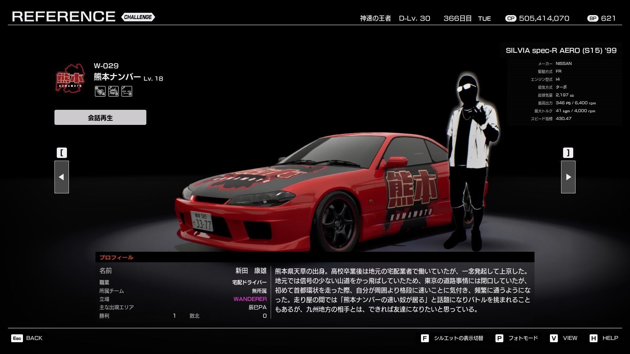Click the プロフィール profile header

tap(116, 257)
